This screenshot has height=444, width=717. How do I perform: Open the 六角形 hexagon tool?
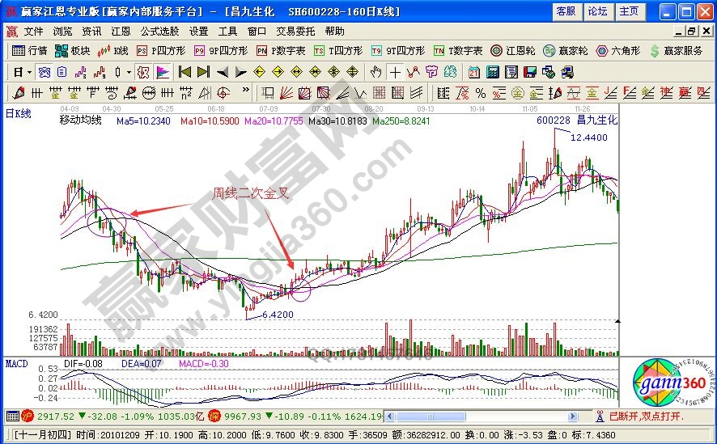point(618,51)
